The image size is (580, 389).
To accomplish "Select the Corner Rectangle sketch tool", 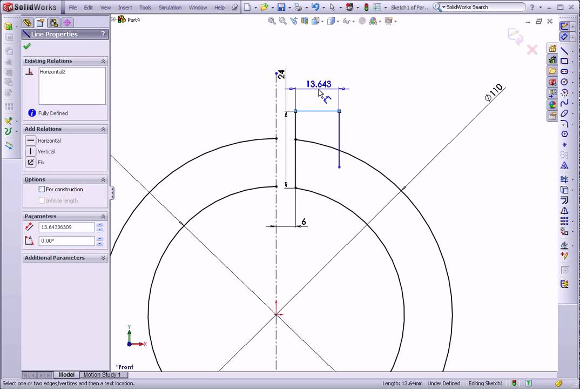I will coord(564,61).
